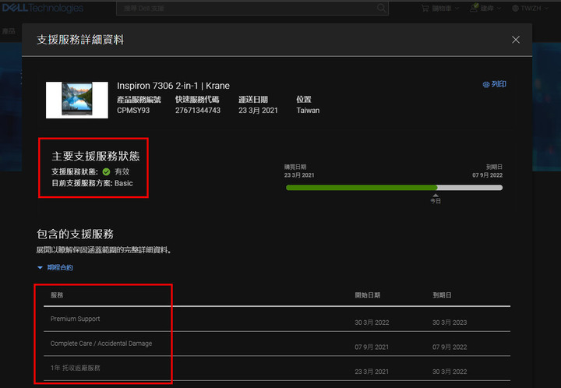561x388 pixels.
Task: Click the 期程合約 contract link
Action: coord(60,267)
